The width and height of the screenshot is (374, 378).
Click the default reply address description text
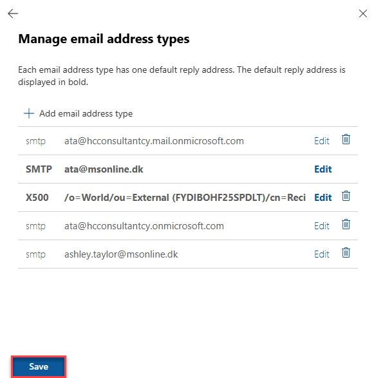pyautogui.click(x=182, y=76)
